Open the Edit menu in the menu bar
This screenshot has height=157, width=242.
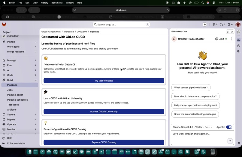(27, 3)
